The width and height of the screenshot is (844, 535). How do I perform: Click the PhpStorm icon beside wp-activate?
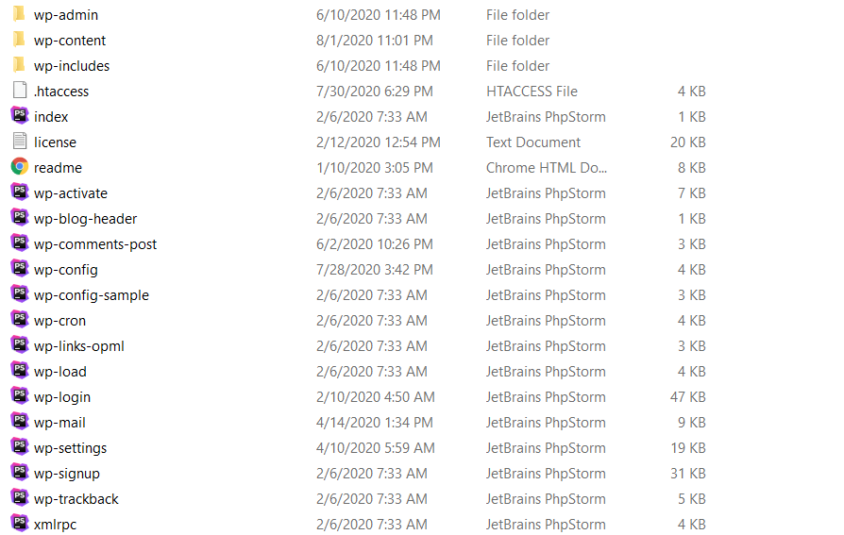pyautogui.click(x=20, y=192)
